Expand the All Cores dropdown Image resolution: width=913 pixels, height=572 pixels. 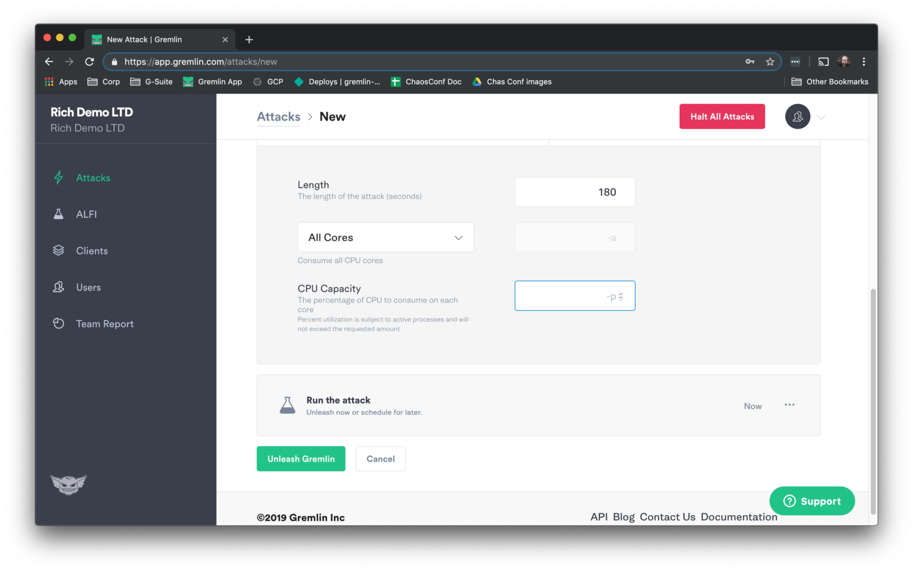[386, 237]
